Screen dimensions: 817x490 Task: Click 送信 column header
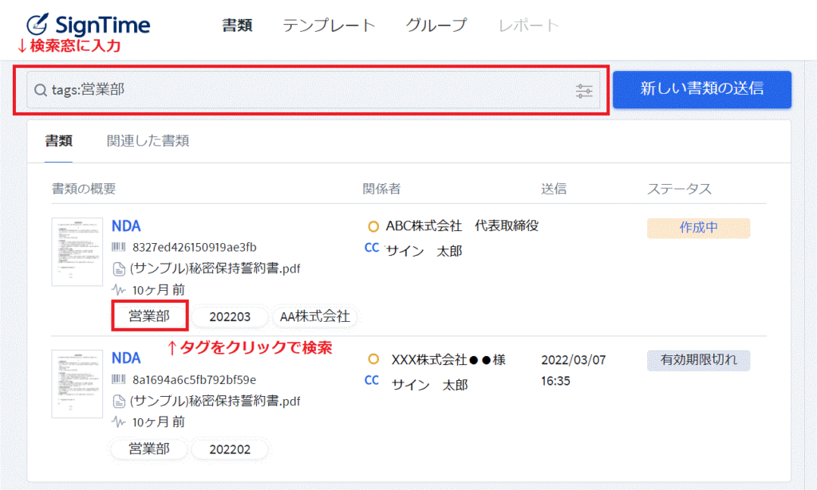554,189
